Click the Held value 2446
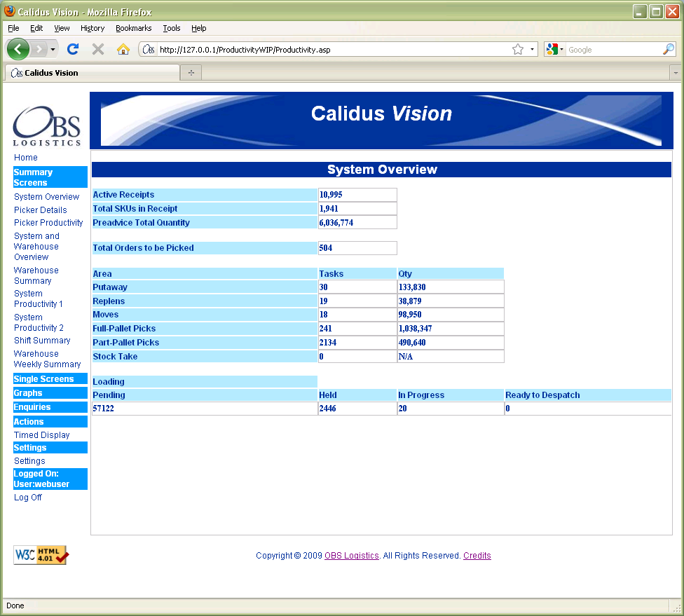This screenshot has height=616, width=684. coord(357,409)
